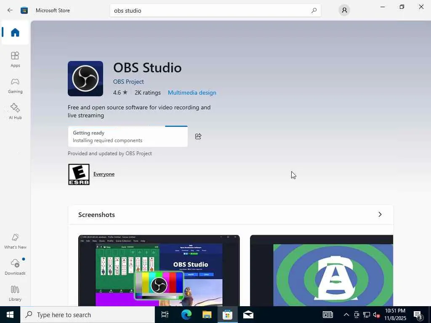Open the user account profile icon
Viewport: 431px width, 323px height.
344,10
